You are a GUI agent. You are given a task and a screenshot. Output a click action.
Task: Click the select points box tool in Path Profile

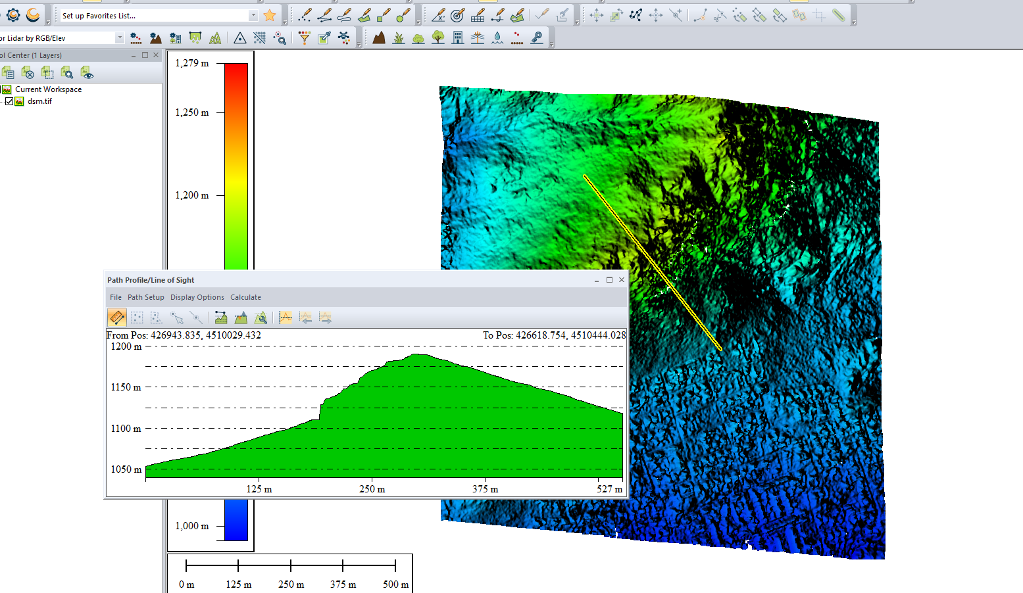[x=137, y=318]
